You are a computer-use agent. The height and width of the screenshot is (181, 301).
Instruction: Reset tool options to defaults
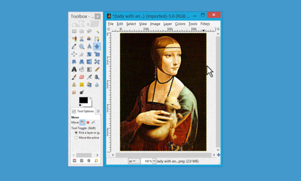[96, 161]
